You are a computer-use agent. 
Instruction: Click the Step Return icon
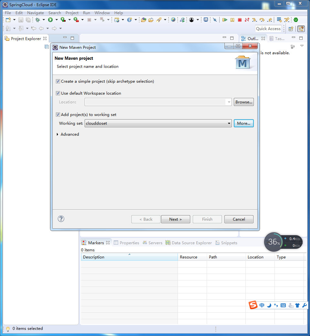tap(270, 20)
